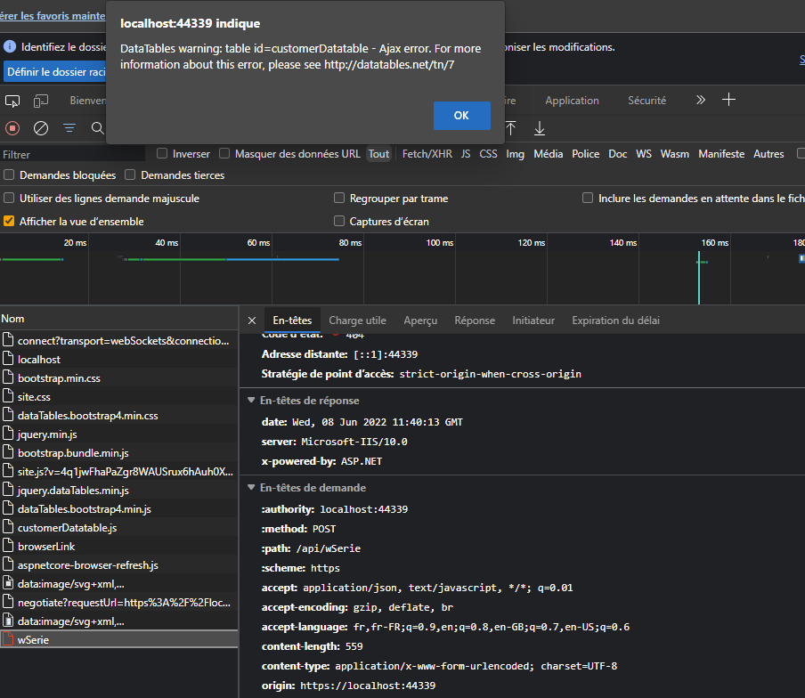Select the connect?transport=webSockets request
Viewport: 805px width, 698px height.
point(118,341)
